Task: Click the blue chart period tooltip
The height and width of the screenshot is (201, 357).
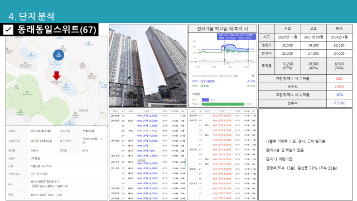Action: (236, 37)
